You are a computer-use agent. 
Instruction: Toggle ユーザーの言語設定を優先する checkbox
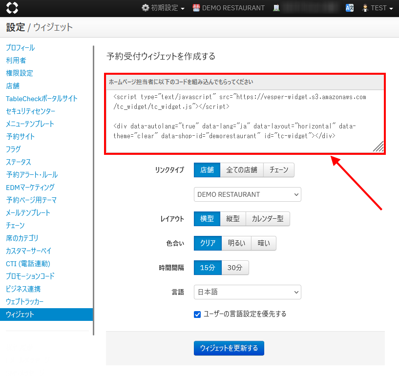[198, 314]
